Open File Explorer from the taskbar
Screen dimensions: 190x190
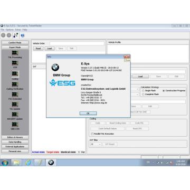(x=16, y=163)
